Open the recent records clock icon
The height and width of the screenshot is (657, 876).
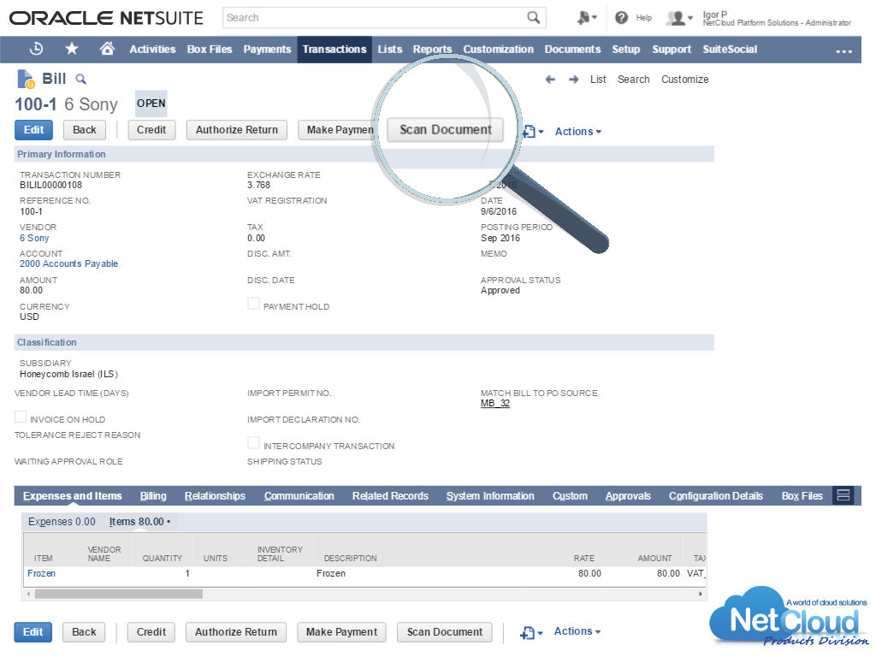tap(36, 49)
